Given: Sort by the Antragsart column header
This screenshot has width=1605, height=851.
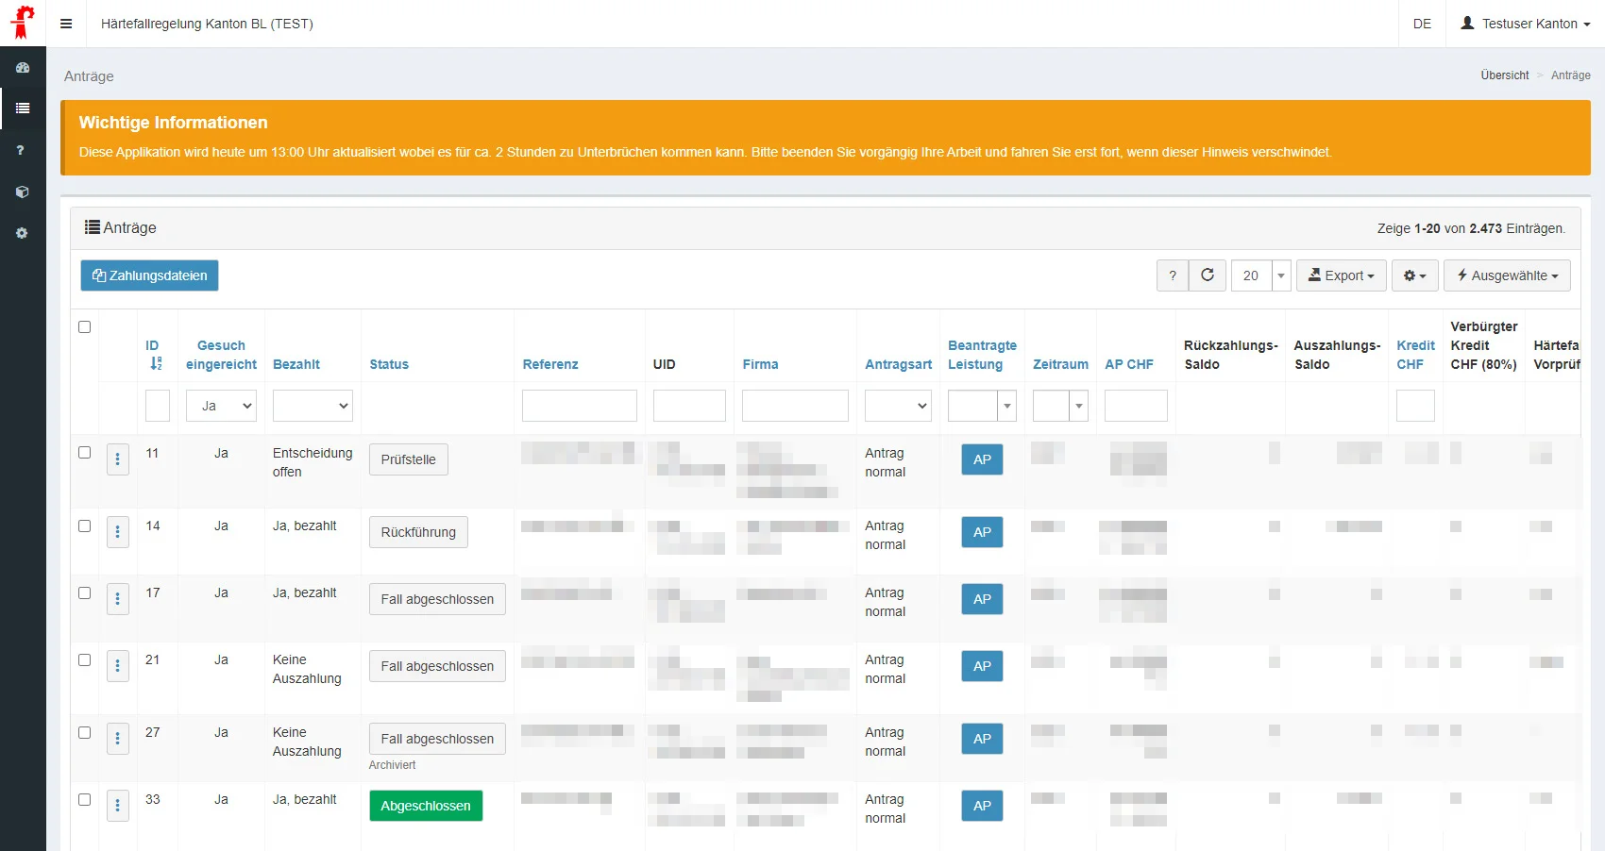Looking at the screenshot, I should 898,364.
